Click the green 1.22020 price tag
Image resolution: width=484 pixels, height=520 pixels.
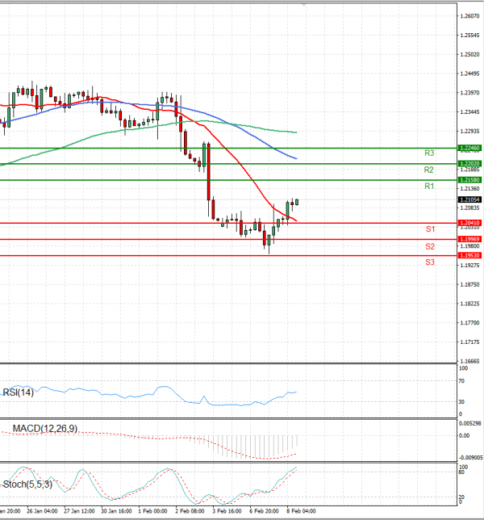[x=469, y=163]
